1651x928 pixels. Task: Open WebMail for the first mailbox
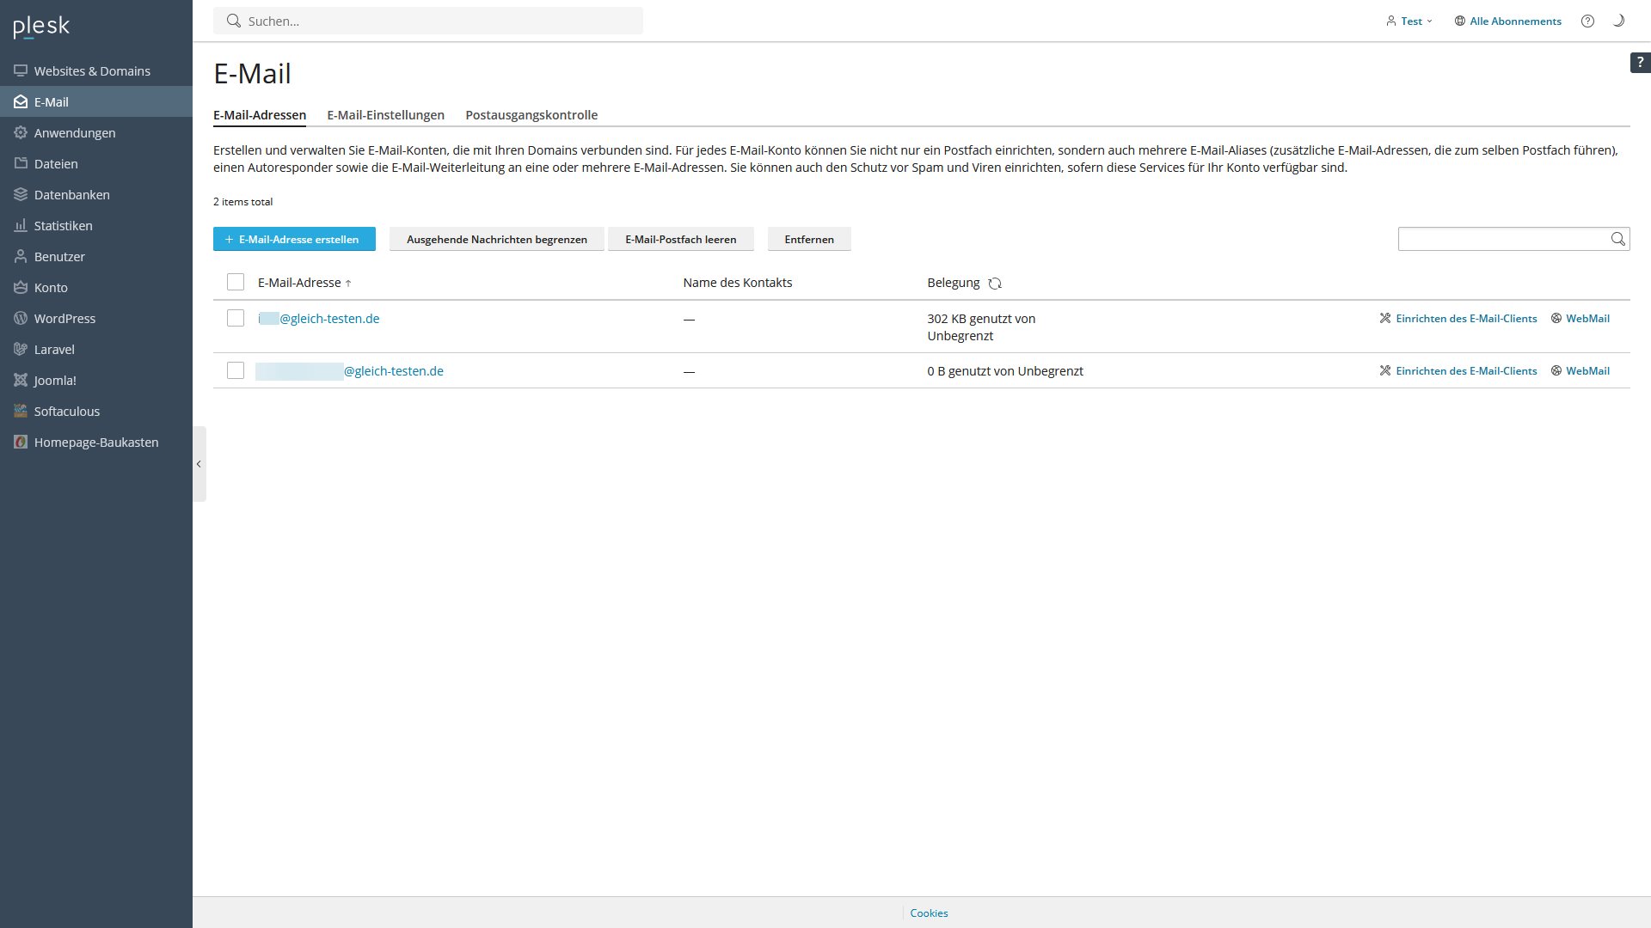(1587, 317)
